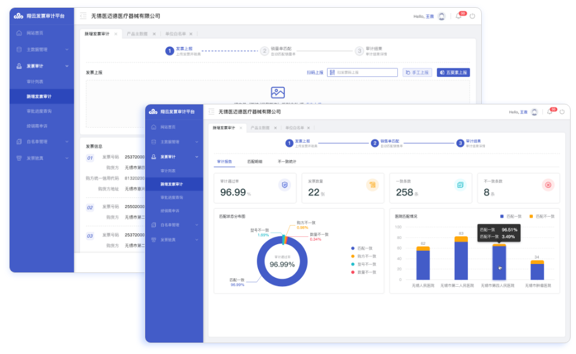Select 产品主数据 tab in front window

pyautogui.click(x=260, y=128)
